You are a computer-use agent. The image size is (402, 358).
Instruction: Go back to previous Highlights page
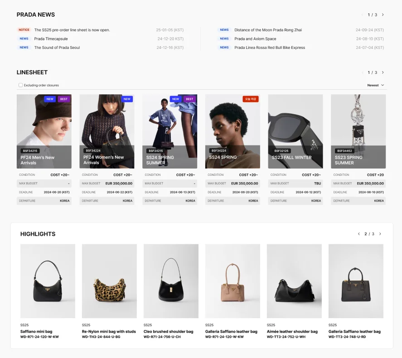[359, 234]
